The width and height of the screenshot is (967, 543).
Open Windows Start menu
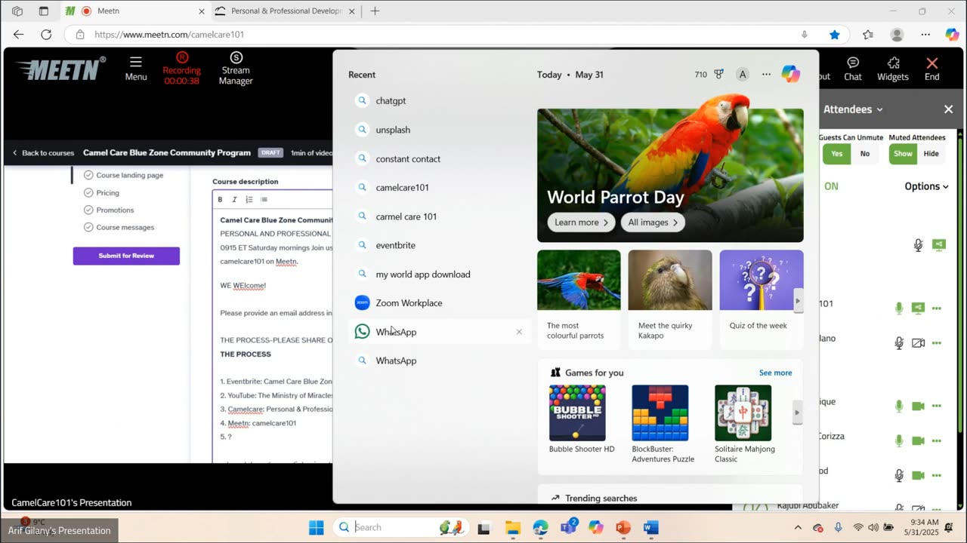click(317, 527)
